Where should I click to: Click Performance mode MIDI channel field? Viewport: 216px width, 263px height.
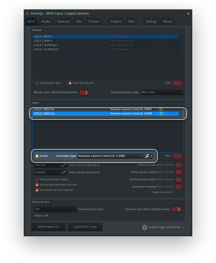click(x=179, y=180)
